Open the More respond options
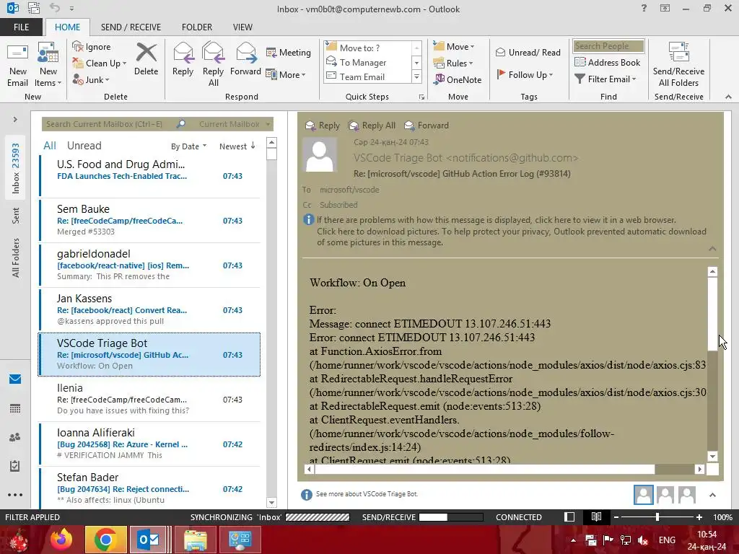739x554 pixels. (286, 74)
